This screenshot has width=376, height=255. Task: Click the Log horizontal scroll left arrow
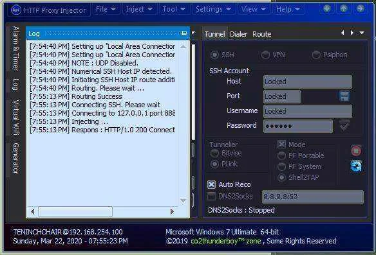pos(33,212)
